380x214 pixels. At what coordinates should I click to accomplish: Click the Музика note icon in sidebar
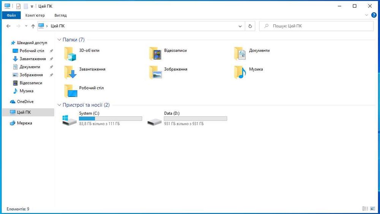coord(15,91)
